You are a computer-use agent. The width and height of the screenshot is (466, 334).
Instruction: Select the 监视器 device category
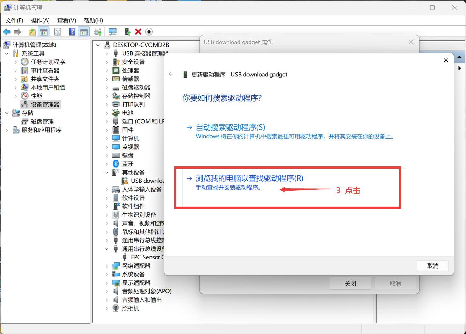tap(130, 147)
